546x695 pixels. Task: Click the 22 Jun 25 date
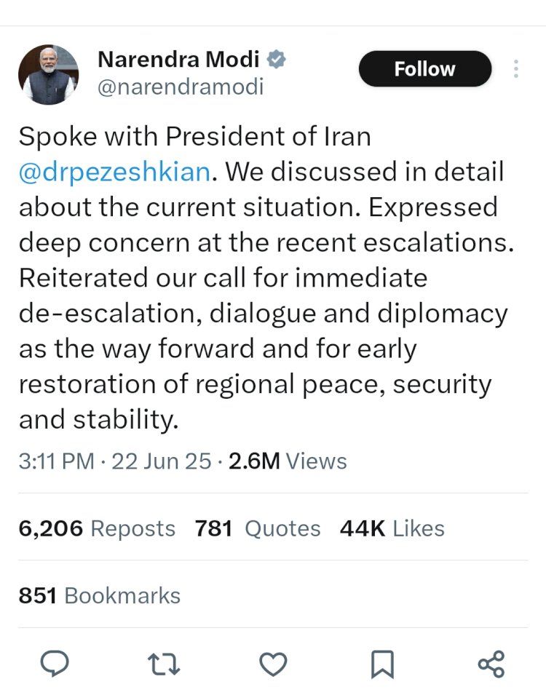tap(162, 461)
